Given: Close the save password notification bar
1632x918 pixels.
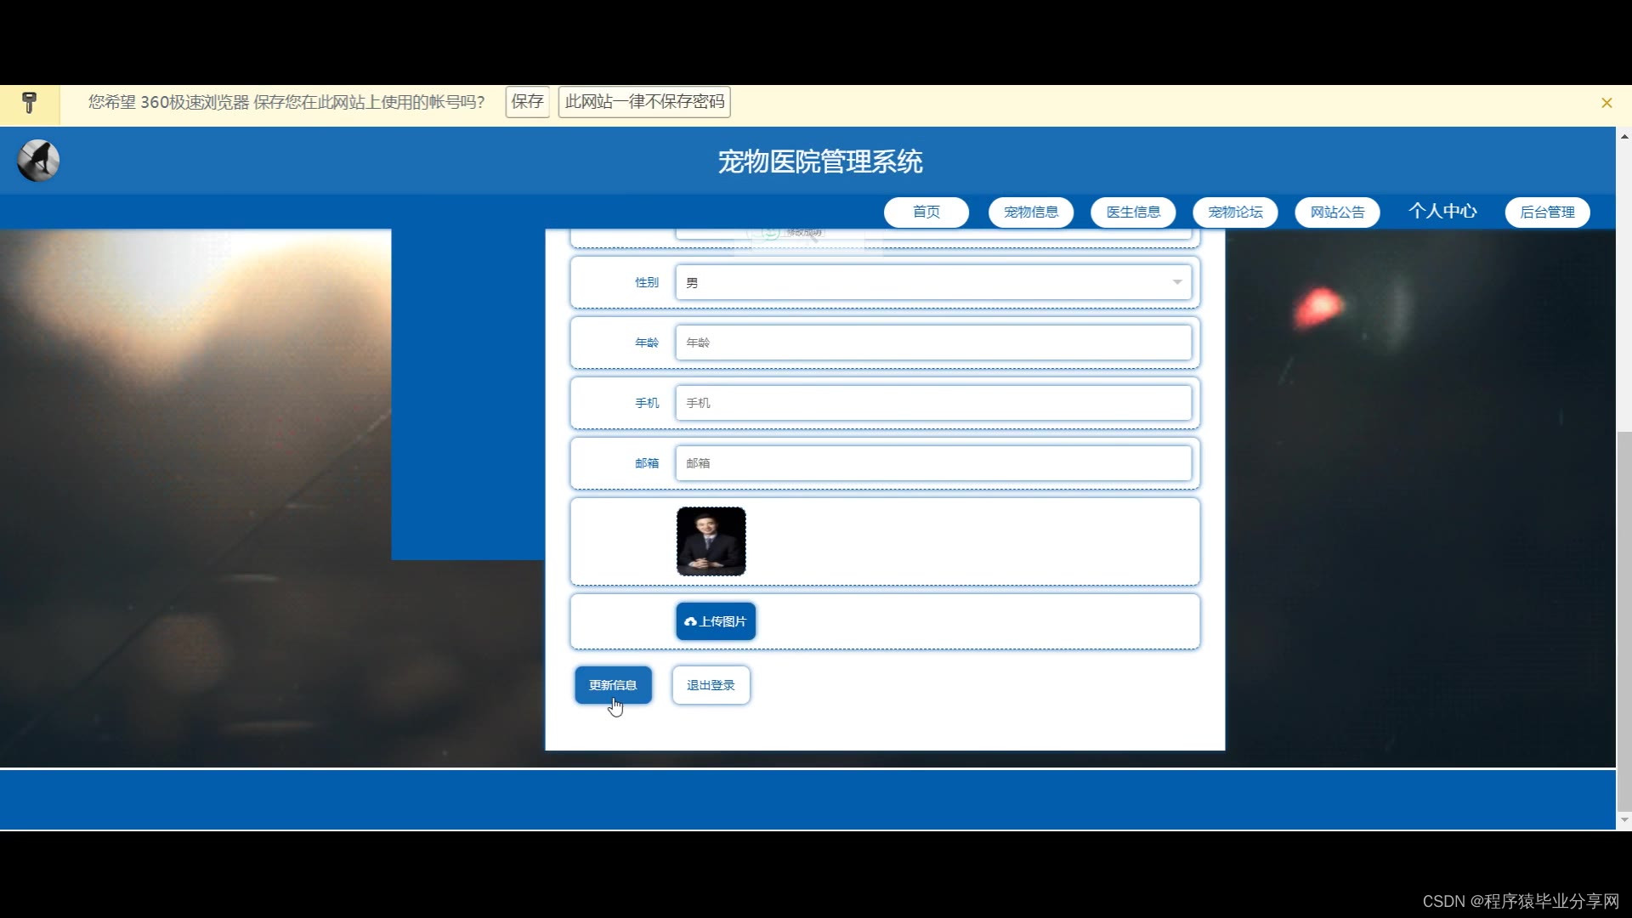Looking at the screenshot, I should click(x=1606, y=103).
